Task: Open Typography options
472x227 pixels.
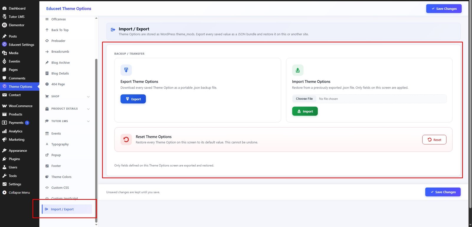Action: pyautogui.click(x=60, y=144)
